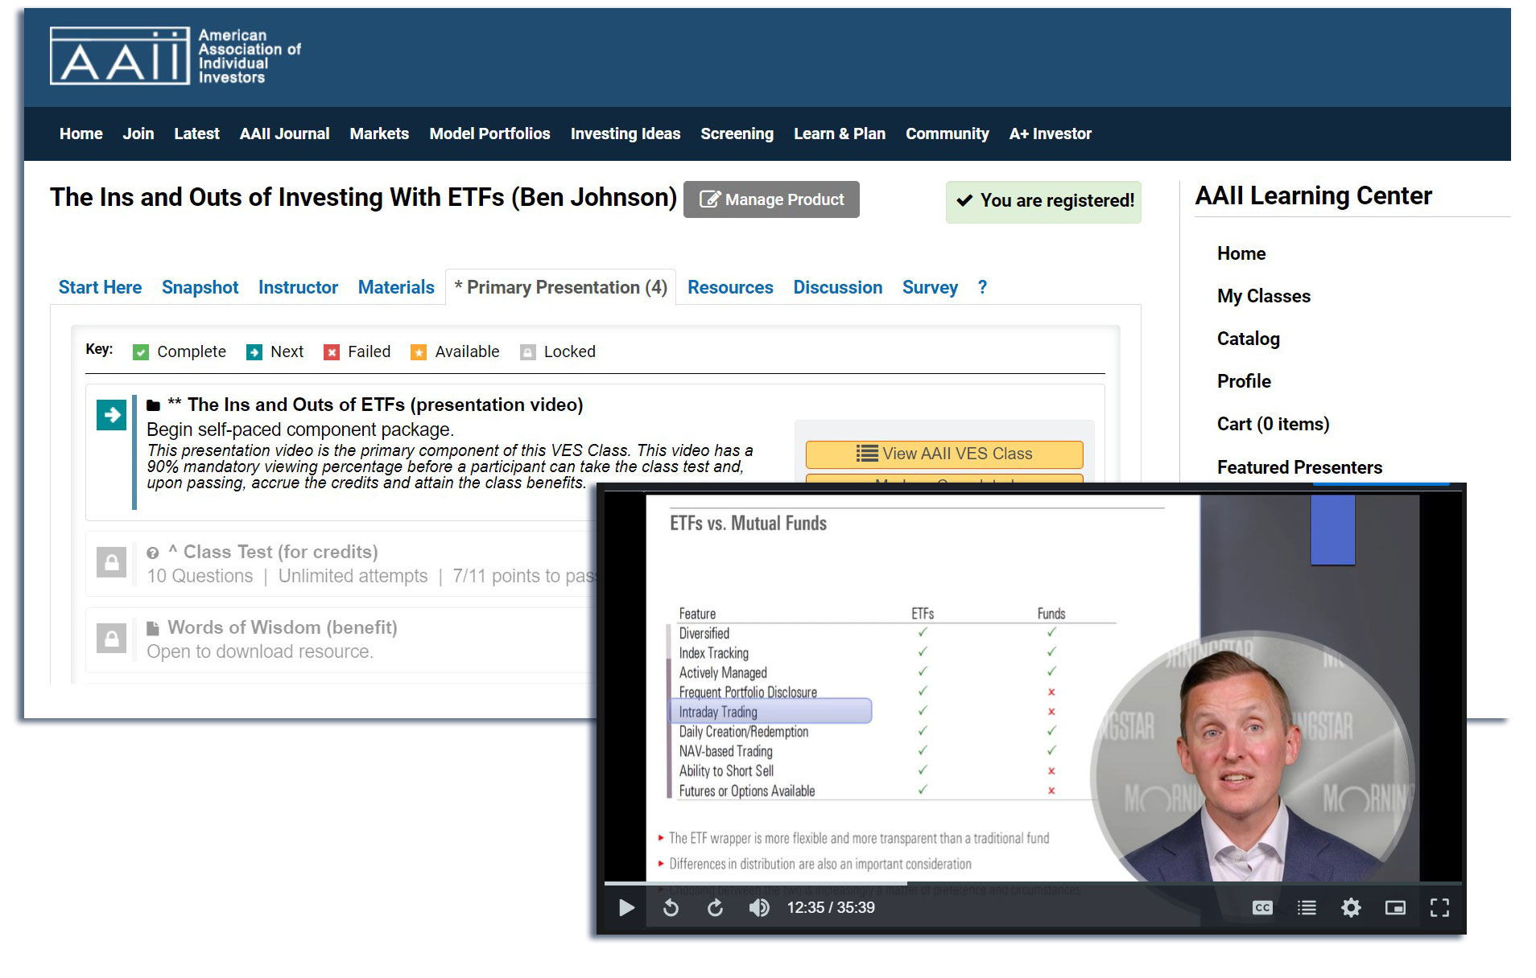Open AAII Journal in the navbar

pos(284,134)
